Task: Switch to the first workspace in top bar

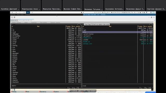Action: 12,12
